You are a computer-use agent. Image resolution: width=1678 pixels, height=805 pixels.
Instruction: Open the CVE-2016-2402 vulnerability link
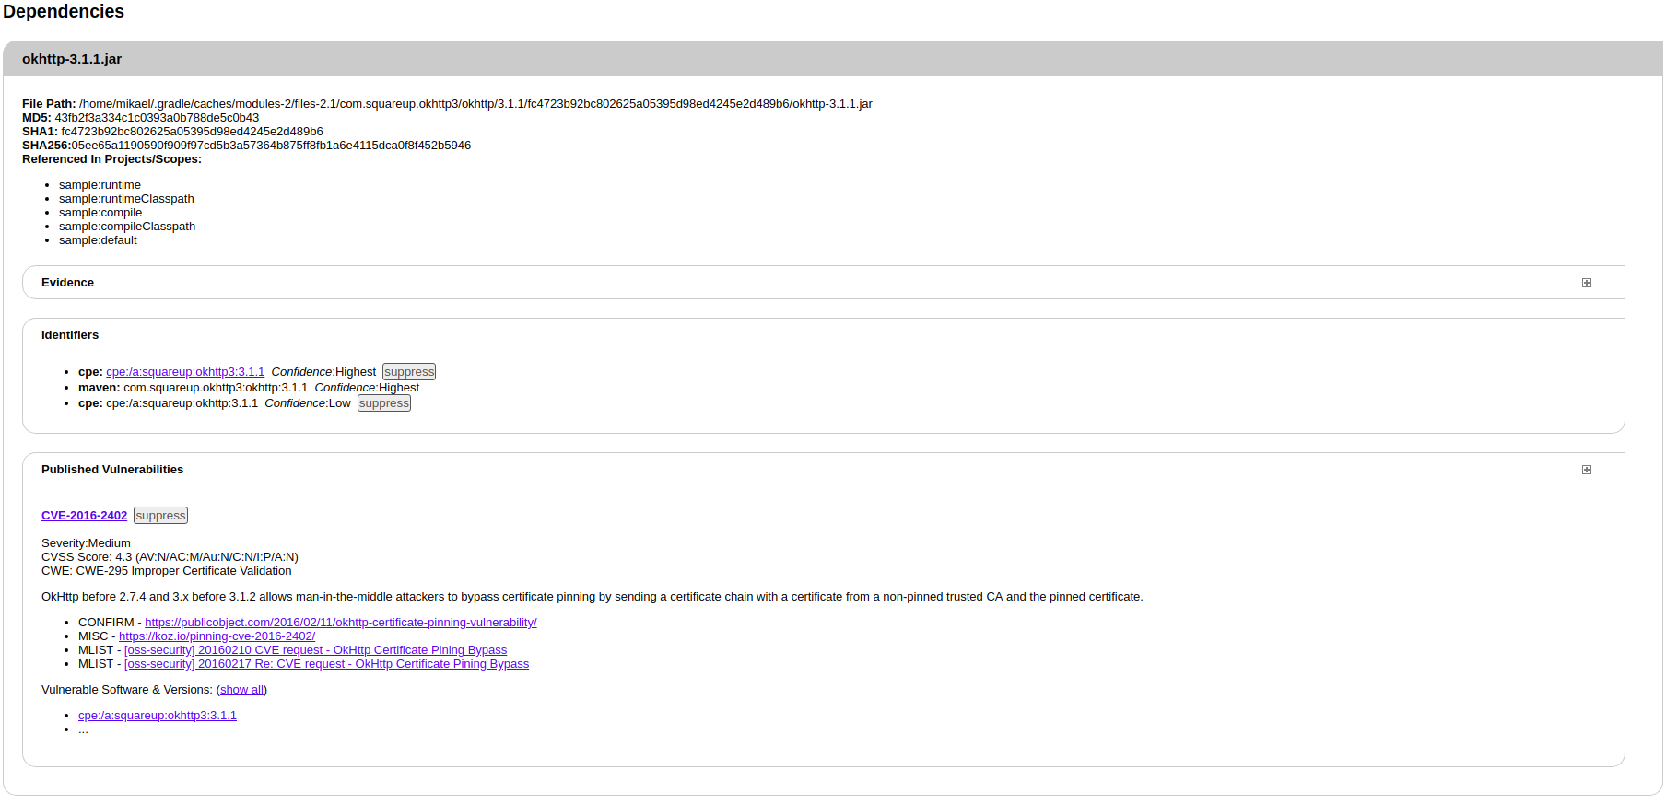(84, 516)
